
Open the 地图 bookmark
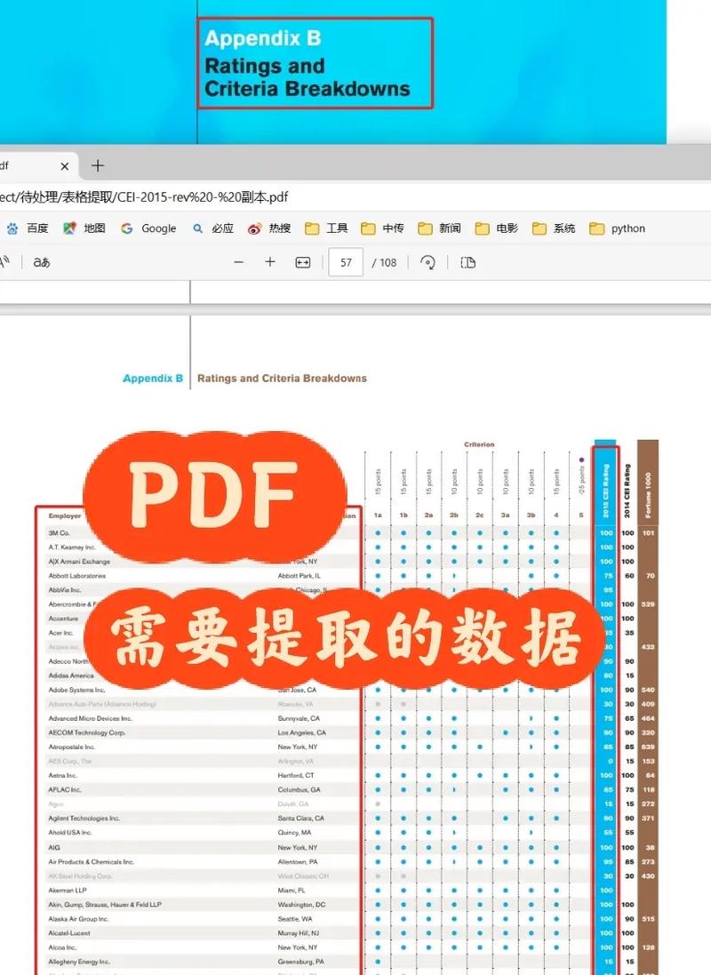[x=84, y=228]
